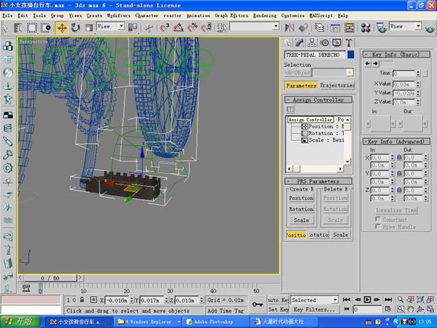
Task: Toggle X tangent lock in Advanced
Action: pos(399,158)
